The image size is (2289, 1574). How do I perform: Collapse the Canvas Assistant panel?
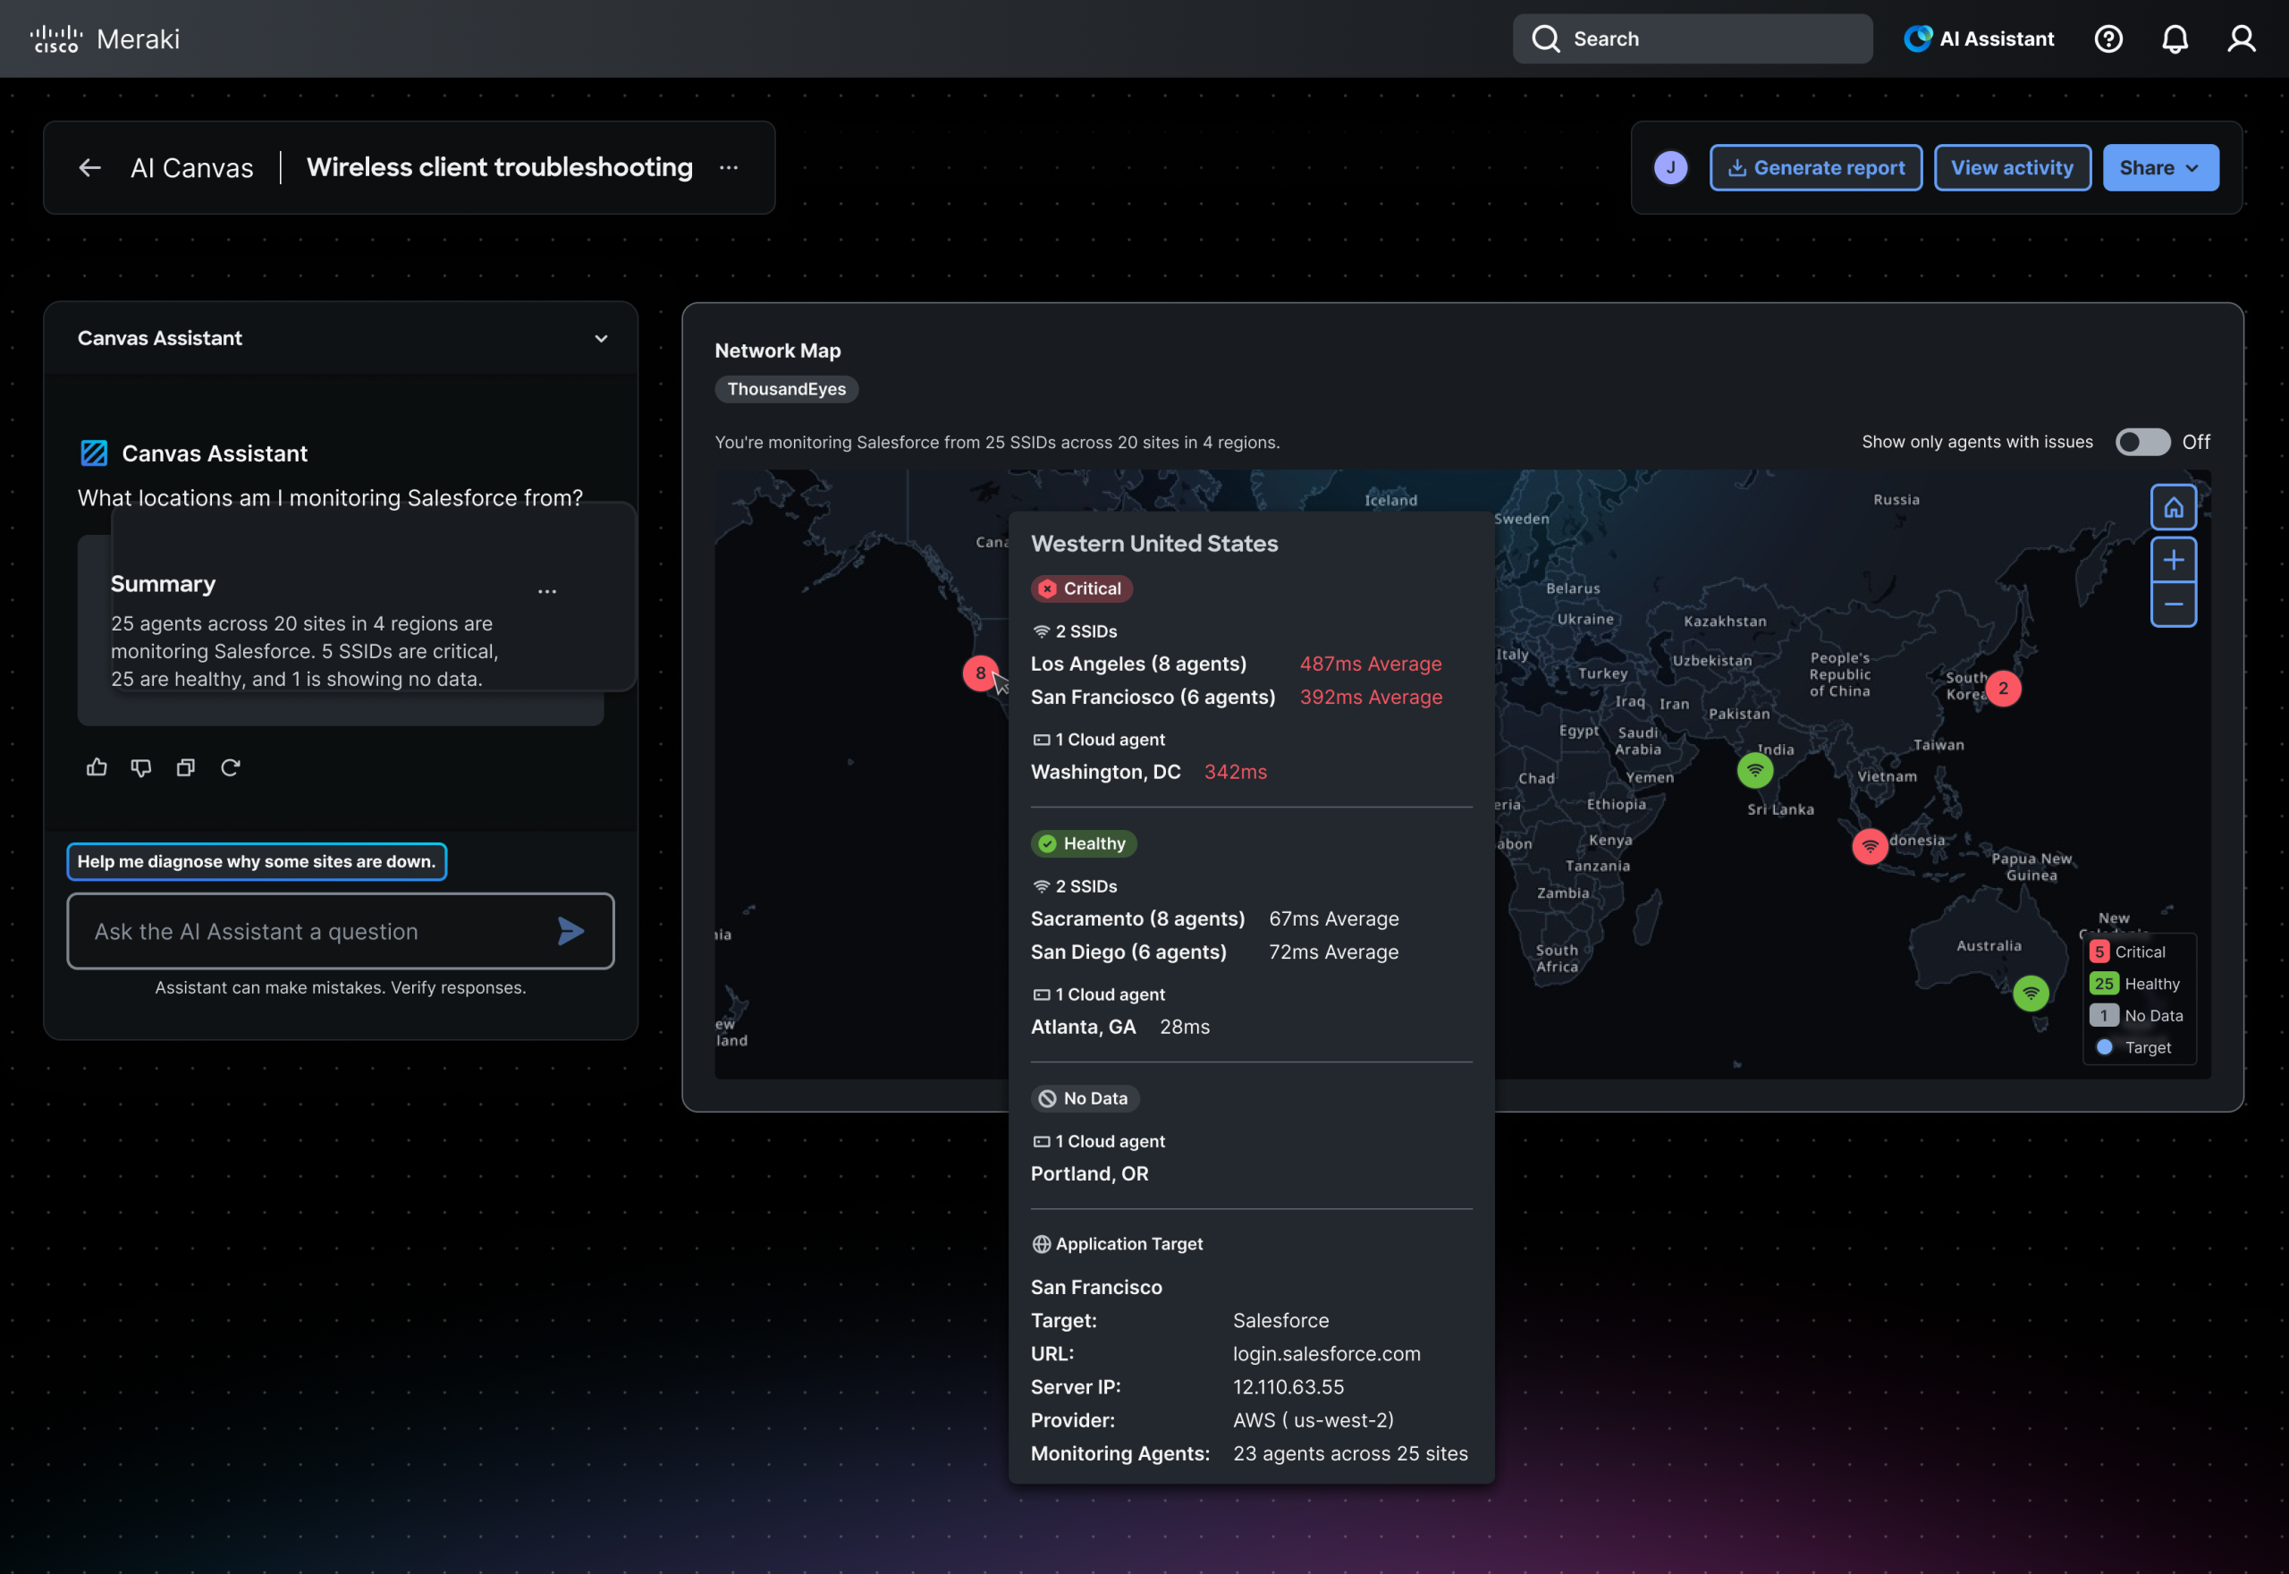click(600, 338)
